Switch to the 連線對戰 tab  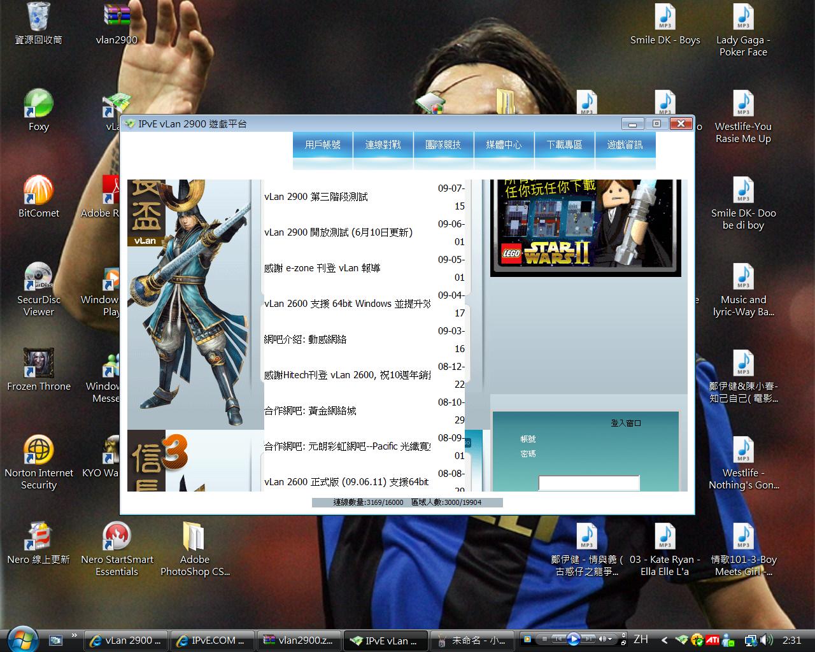pyautogui.click(x=383, y=145)
